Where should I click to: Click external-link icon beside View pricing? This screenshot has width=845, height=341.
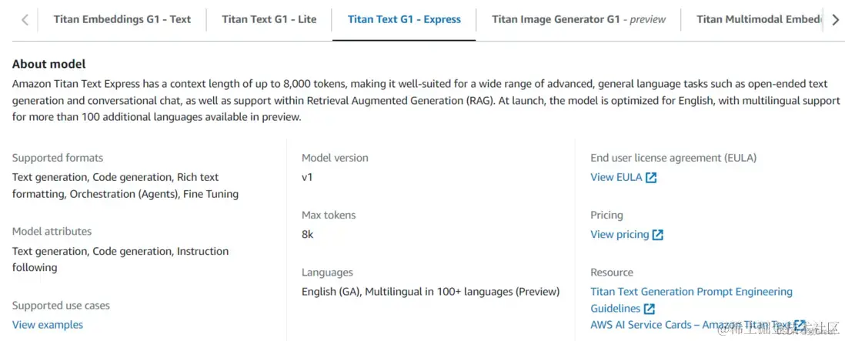(x=658, y=235)
